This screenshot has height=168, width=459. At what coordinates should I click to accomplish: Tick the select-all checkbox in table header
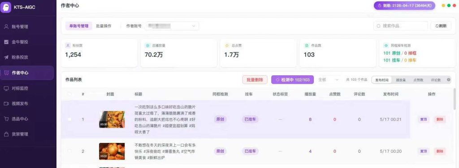coord(69,94)
